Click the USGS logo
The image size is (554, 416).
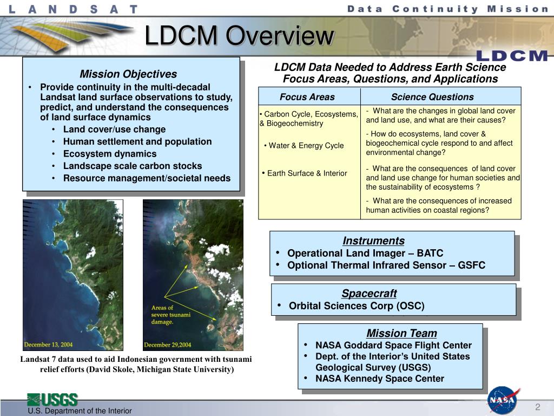tap(52, 400)
